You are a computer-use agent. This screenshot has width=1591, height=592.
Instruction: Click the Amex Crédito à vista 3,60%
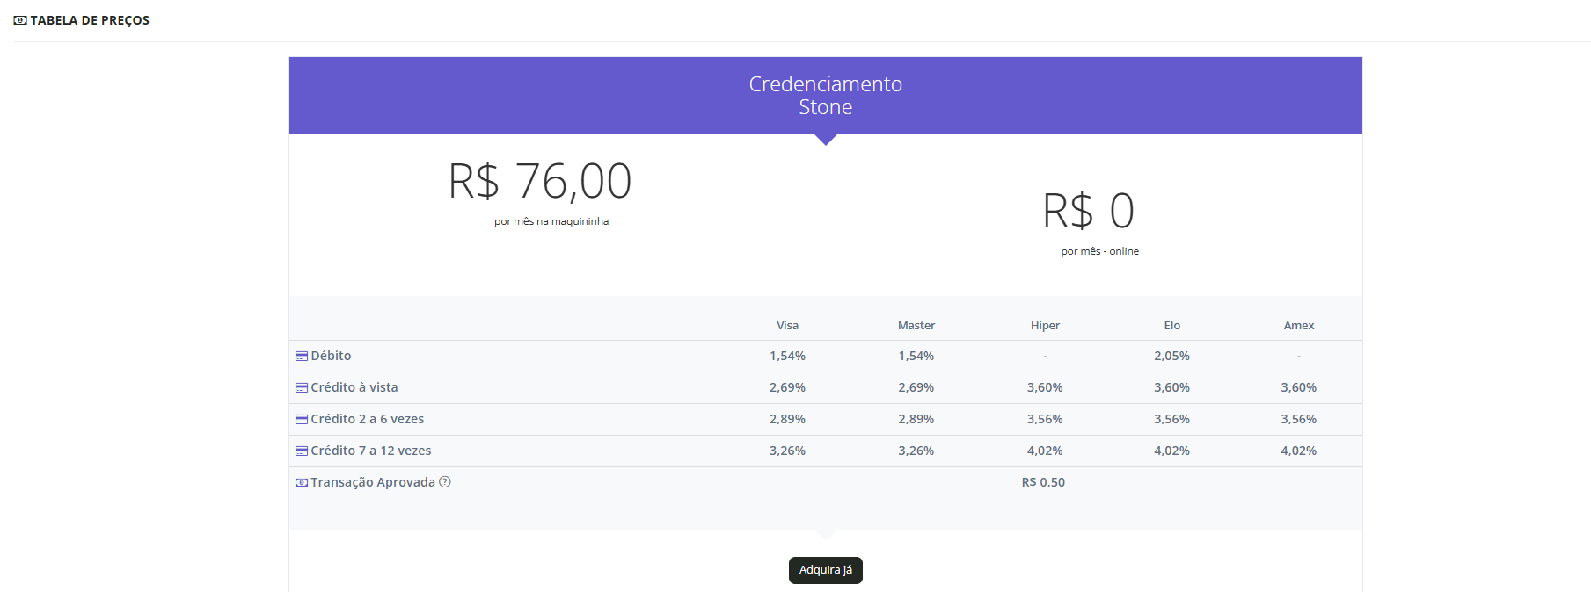pos(1299,387)
